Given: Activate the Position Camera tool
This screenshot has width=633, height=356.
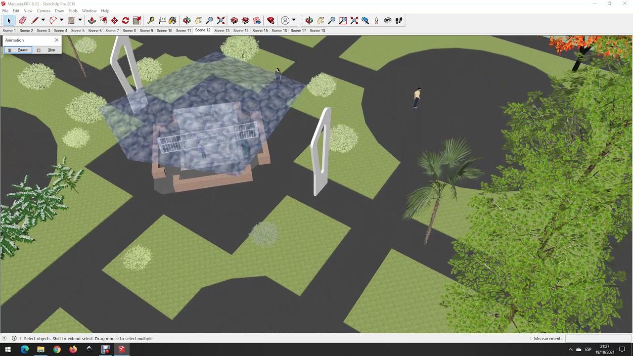Looking at the screenshot, I should [376, 20].
